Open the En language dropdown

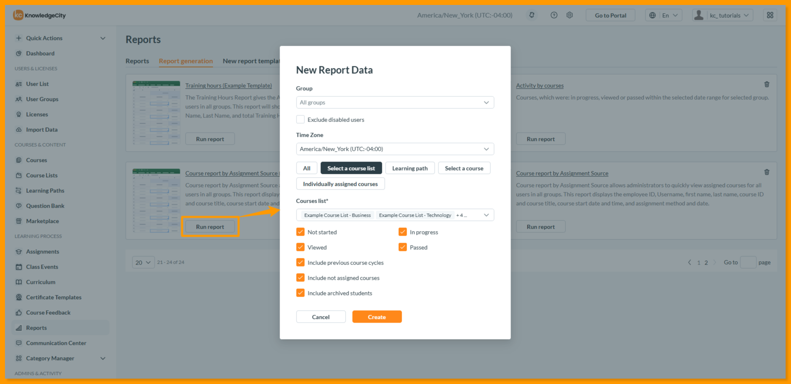point(664,15)
